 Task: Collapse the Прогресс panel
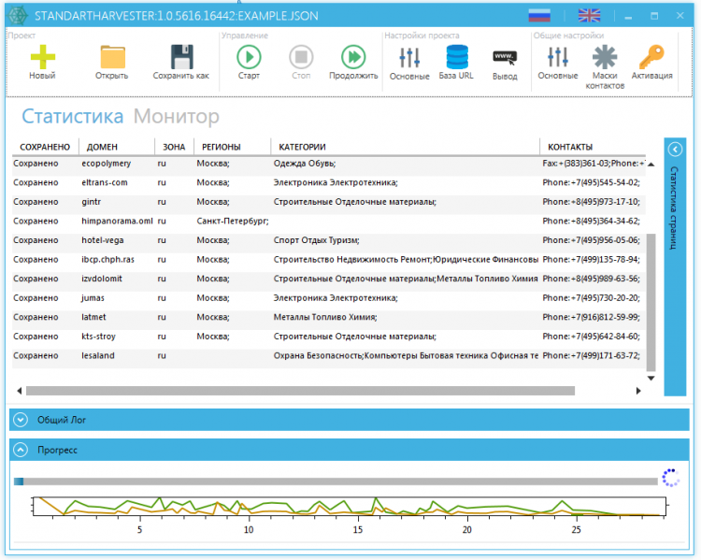pyautogui.click(x=21, y=450)
